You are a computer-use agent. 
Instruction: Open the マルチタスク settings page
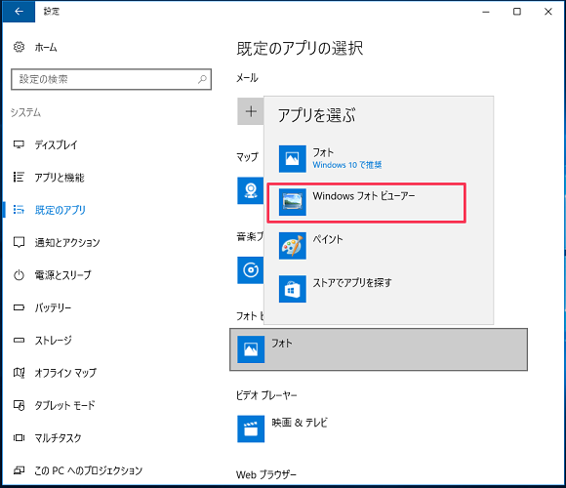click(x=58, y=438)
